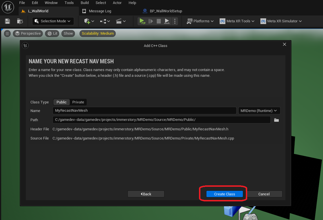This screenshot has width=323, height=220.
Task: Click the Stop simulation square icon
Action: point(158,21)
